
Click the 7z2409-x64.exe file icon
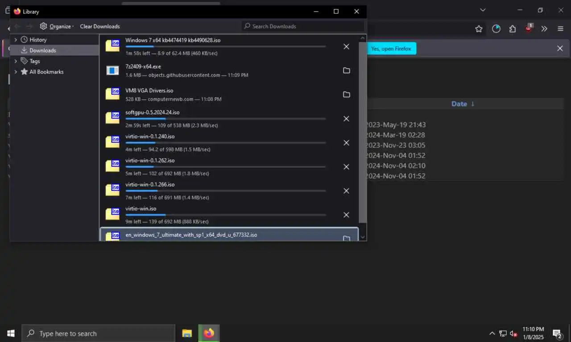112,70
